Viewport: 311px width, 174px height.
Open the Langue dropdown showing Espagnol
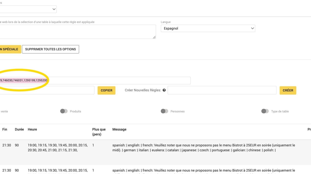tap(208, 28)
